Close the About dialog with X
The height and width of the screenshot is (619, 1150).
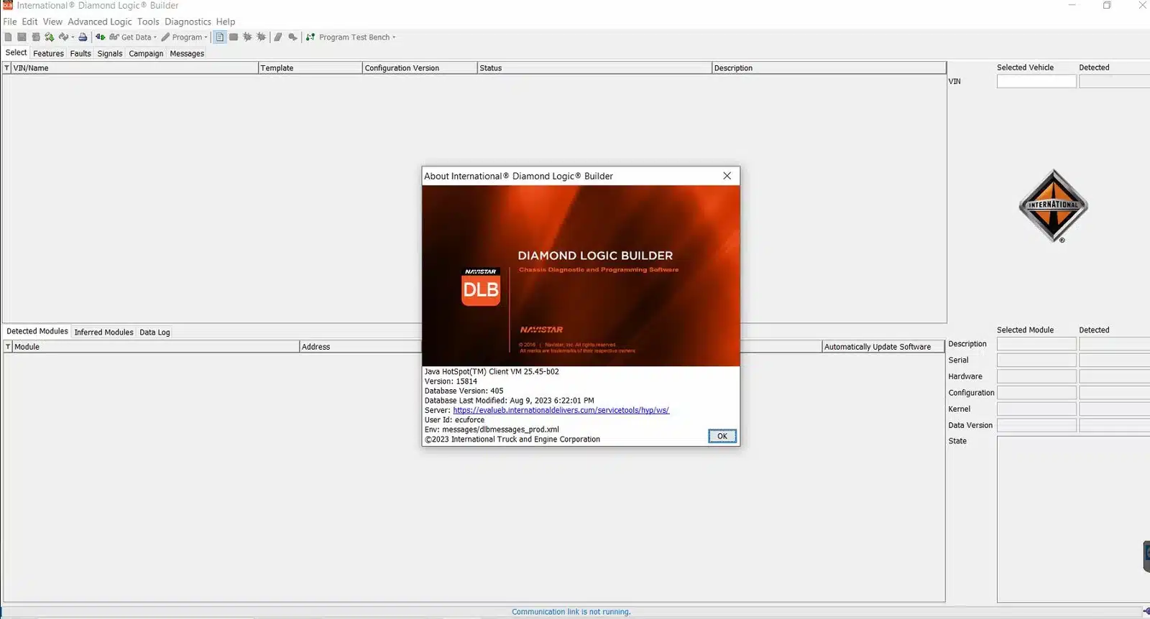(x=727, y=176)
